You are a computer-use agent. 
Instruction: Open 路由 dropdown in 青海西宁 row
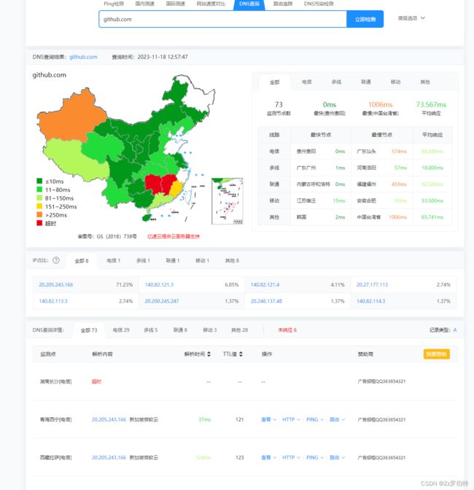337,419
